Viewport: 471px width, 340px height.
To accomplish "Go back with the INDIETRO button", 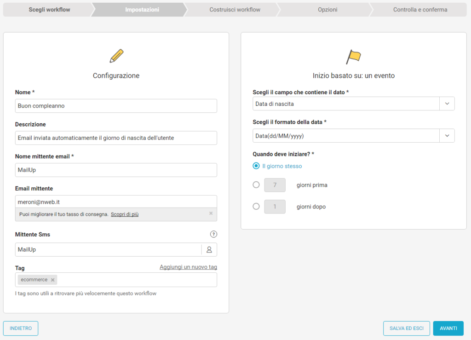I will click(21, 328).
